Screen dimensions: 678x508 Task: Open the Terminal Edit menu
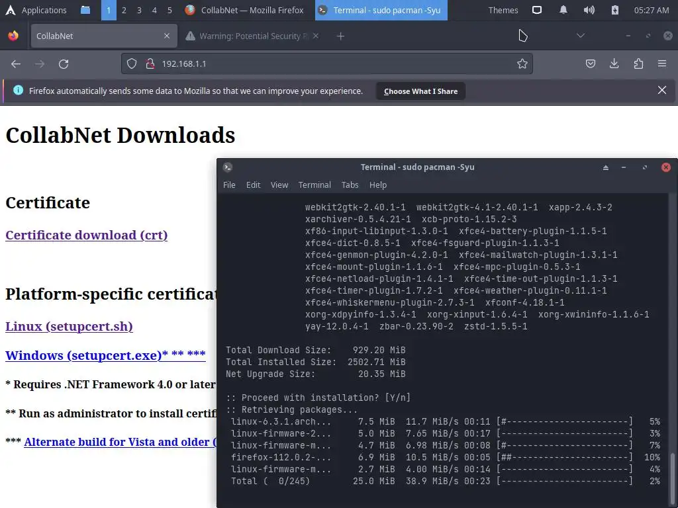tap(254, 185)
